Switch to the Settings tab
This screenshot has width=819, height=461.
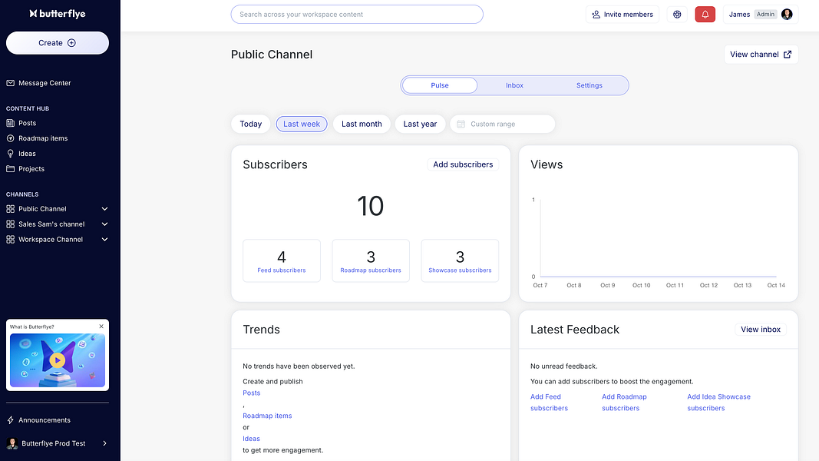tap(589, 85)
